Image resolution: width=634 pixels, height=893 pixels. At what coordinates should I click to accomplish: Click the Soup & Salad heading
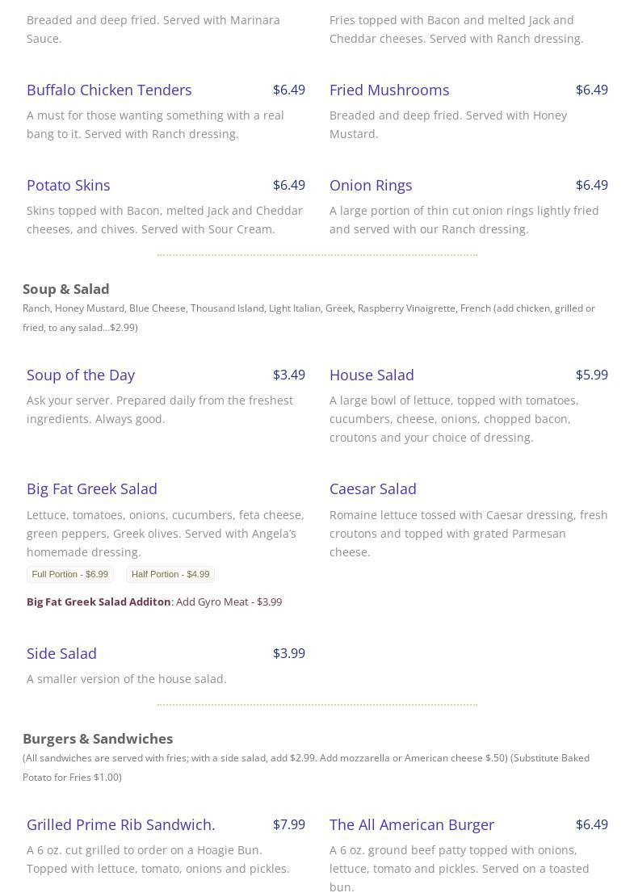click(x=66, y=289)
